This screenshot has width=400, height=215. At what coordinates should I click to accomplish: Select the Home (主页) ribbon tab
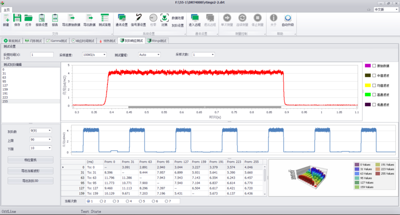(6, 10)
